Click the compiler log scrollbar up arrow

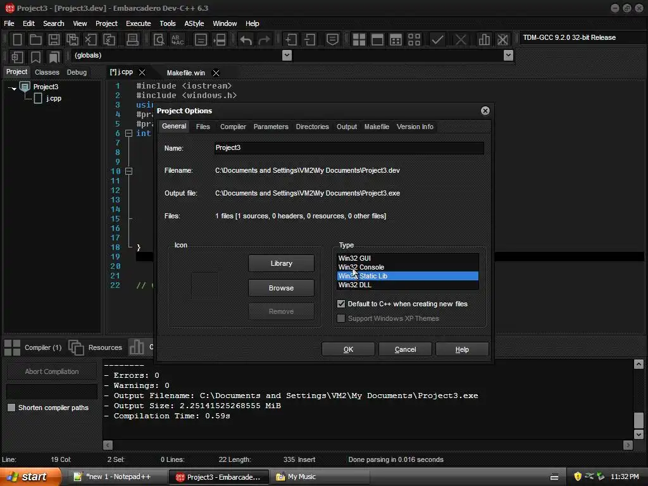[x=639, y=364]
